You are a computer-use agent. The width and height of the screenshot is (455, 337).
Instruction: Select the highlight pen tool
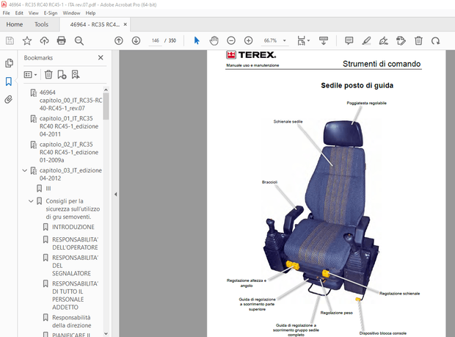coord(366,40)
